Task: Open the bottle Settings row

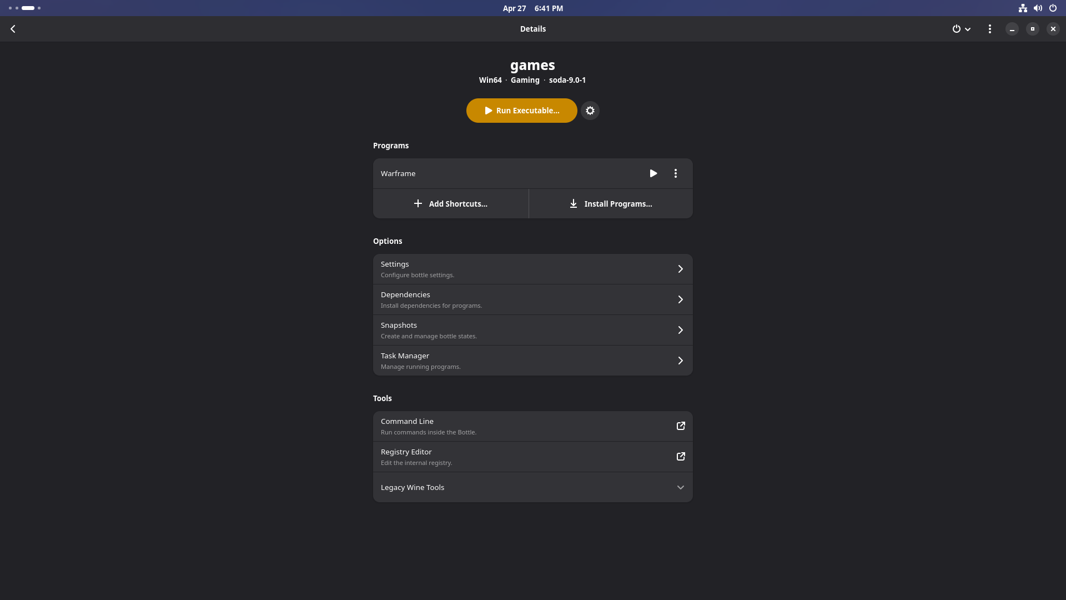Action: coord(532,269)
